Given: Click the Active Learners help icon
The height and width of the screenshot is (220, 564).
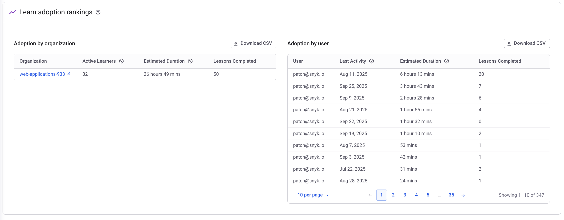Looking at the screenshot, I should click(x=121, y=61).
